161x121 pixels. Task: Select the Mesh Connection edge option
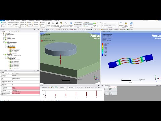coord(88,24)
